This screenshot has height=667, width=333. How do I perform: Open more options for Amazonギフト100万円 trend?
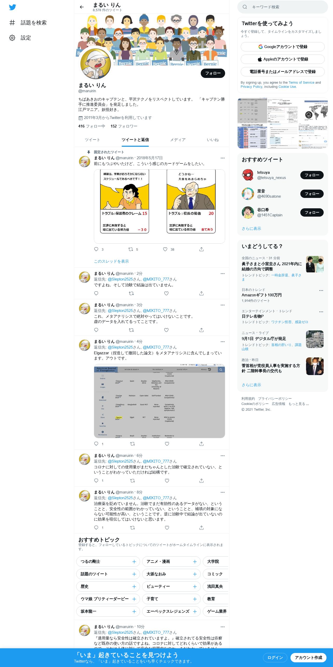pyautogui.click(x=321, y=290)
